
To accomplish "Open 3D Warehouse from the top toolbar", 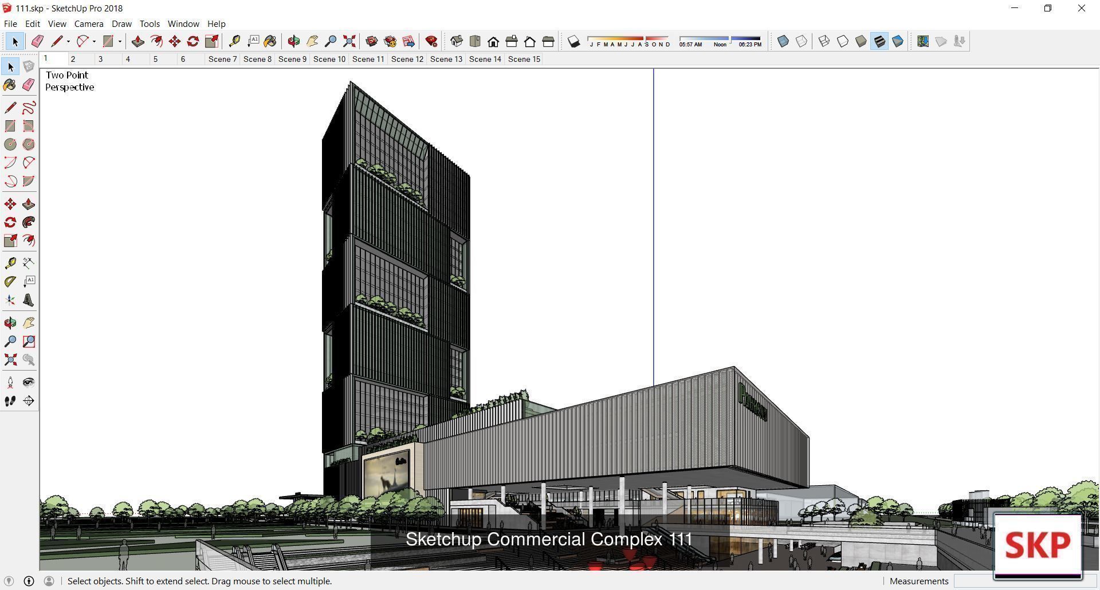I will coord(372,41).
